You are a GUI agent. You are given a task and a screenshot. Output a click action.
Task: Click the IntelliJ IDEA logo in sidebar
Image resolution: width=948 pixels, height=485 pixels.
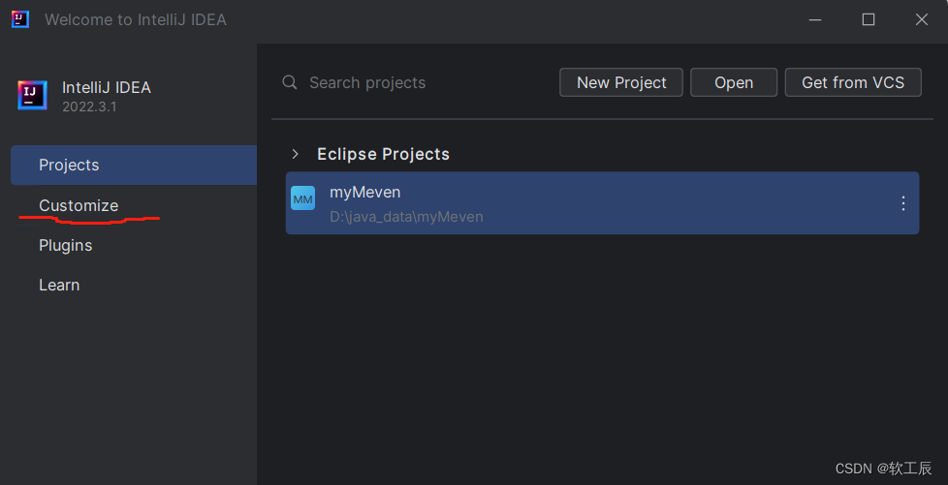click(x=32, y=96)
